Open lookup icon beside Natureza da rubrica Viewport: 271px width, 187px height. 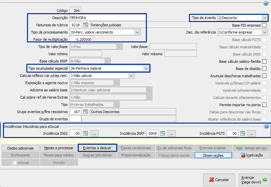point(86,25)
